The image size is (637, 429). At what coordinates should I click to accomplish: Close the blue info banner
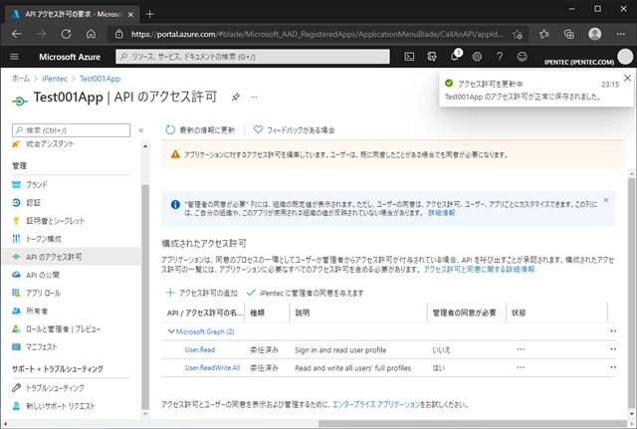click(606, 200)
